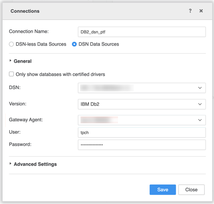Image resolution: width=214 pixels, height=204 pixels.
Task: Click the Connection Name field containing DB2_dsn_ptf
Action: coord(141,32)
